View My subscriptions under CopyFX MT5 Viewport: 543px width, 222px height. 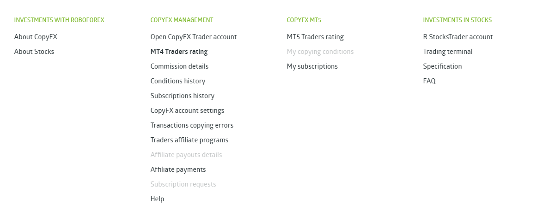pyautogui.click(x=312, y=66)
